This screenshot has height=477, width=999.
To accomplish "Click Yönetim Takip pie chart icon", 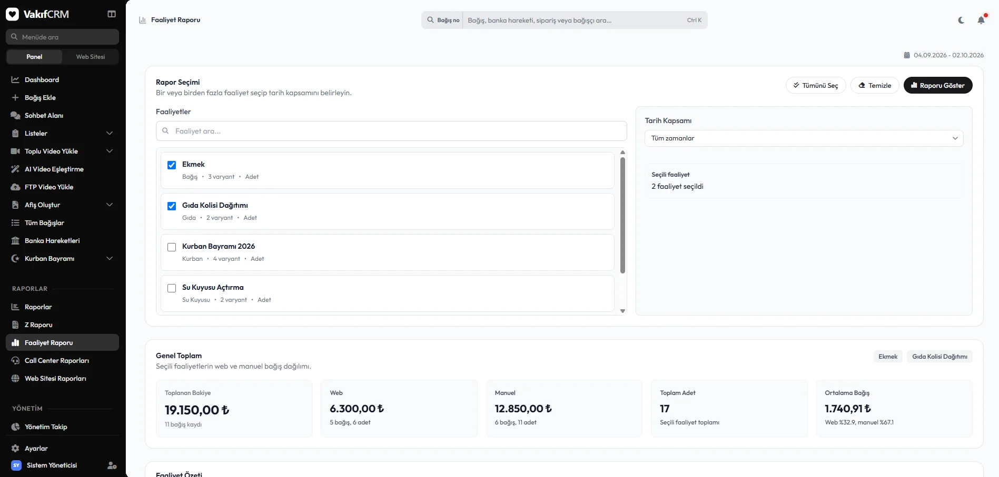I will pyautogui.click(x=15, y=427).
